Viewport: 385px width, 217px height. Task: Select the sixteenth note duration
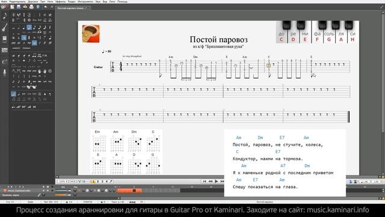[x=34, y=28]
